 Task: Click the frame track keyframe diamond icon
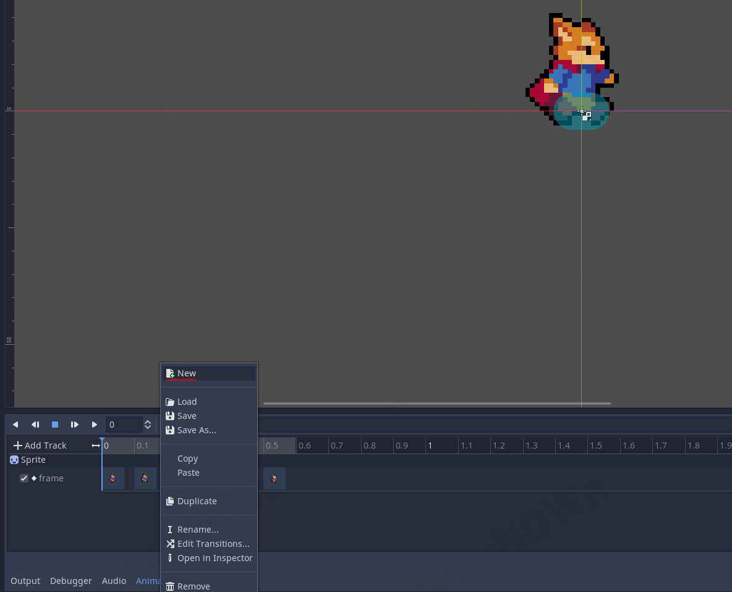33,478
